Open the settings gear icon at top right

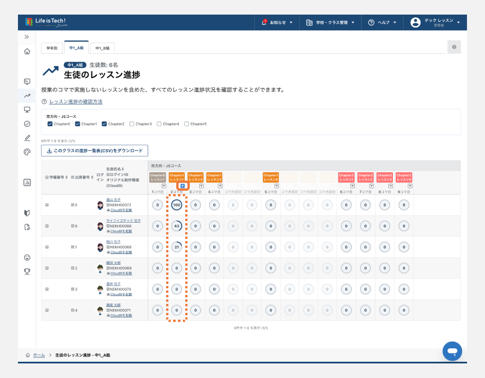coord(454,47)
